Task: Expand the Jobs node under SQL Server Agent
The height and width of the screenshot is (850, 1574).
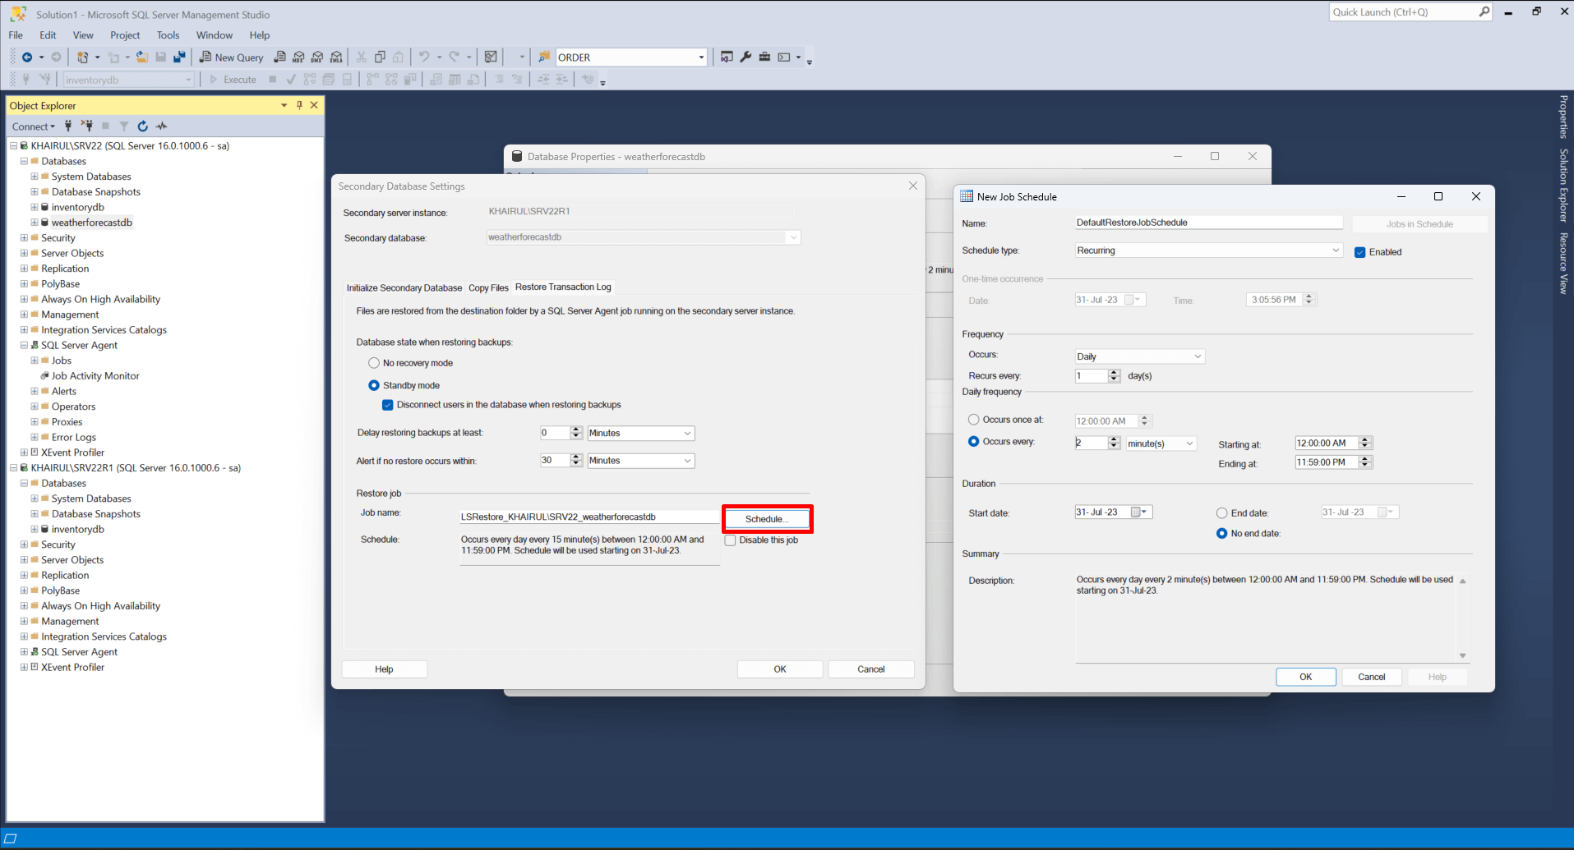Action: click(35, 361)
